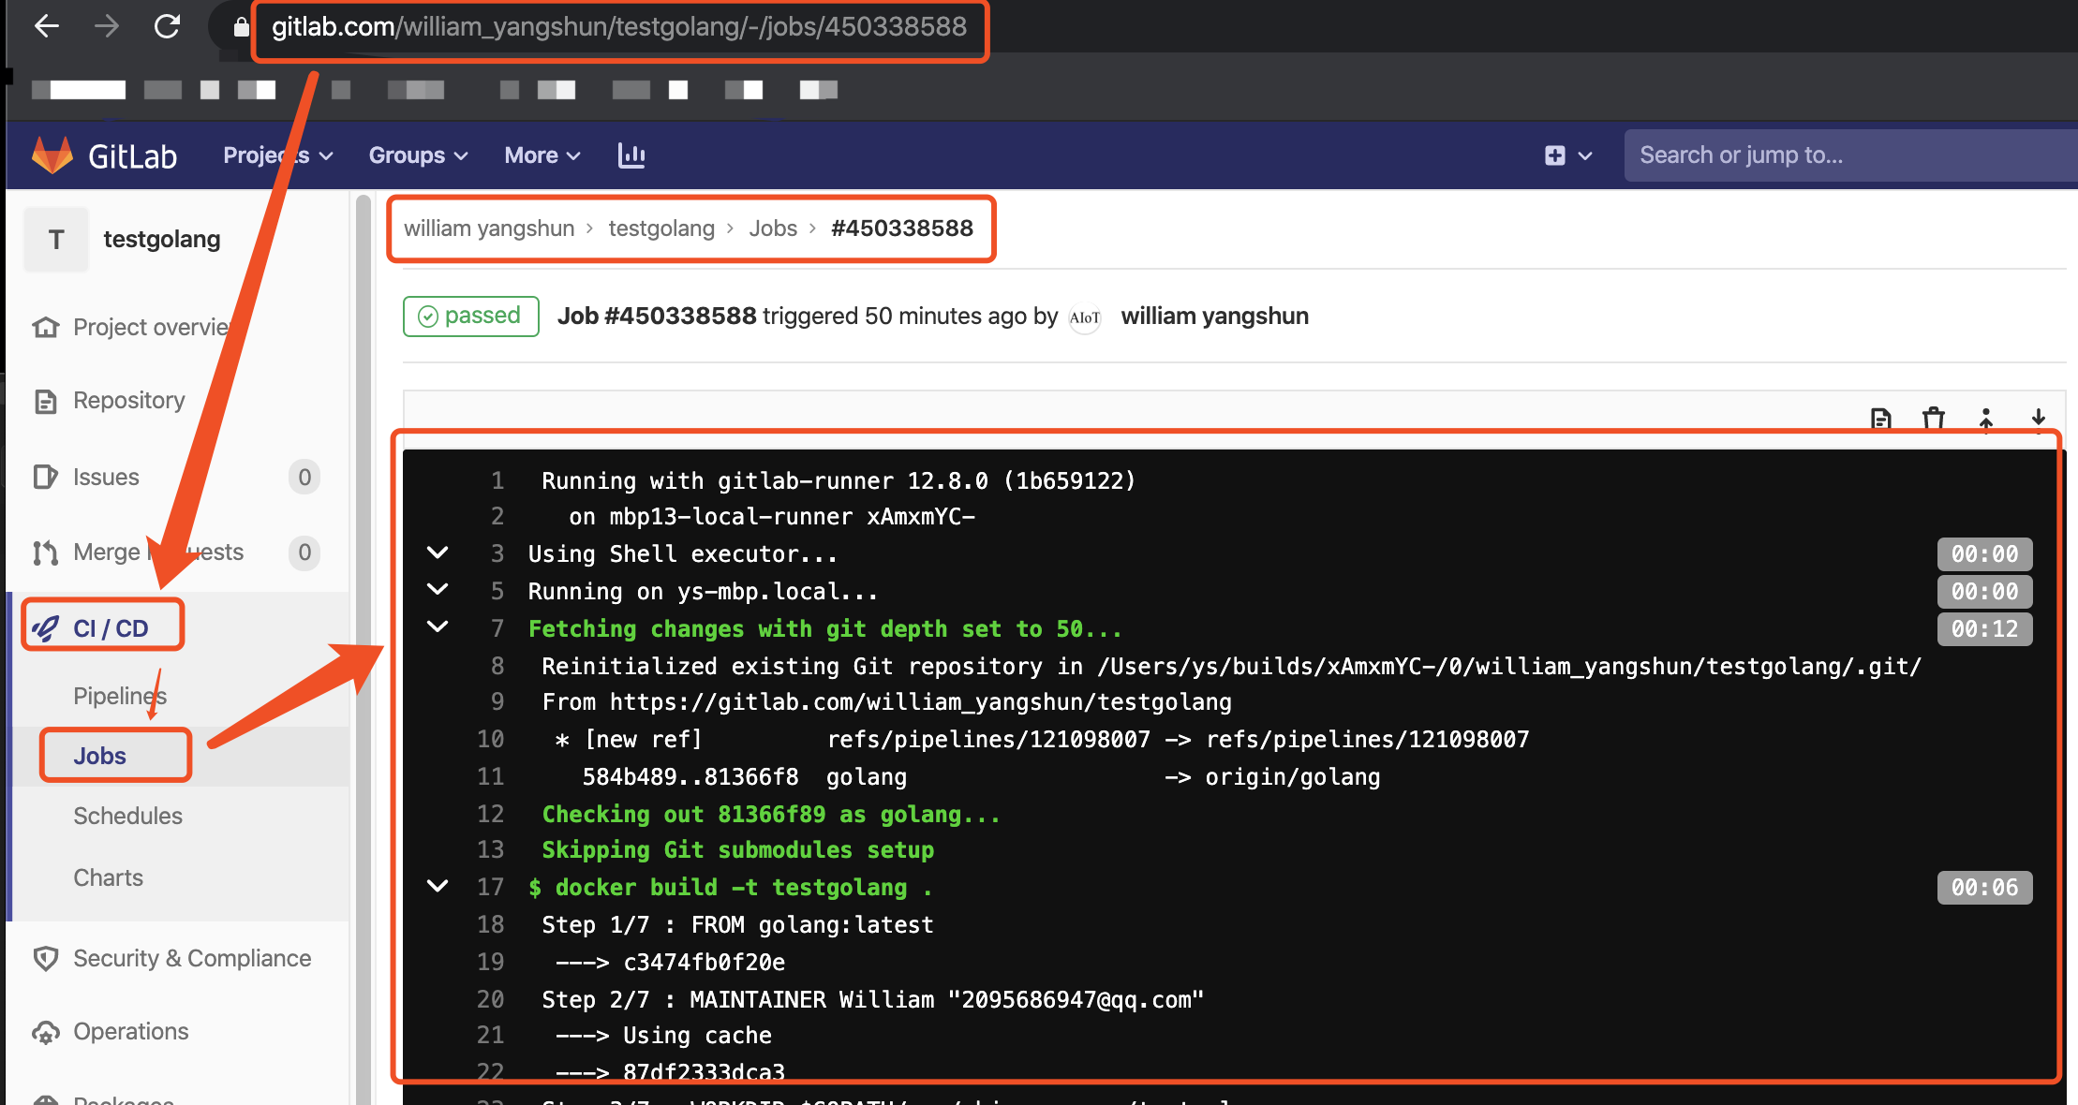The height and width of the screenshot is (1105, 2078).
Task: Open the Groups dropdown menu
Action: [418, 155]
